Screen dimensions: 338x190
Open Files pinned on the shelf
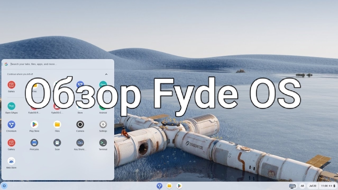pos(169,186)
